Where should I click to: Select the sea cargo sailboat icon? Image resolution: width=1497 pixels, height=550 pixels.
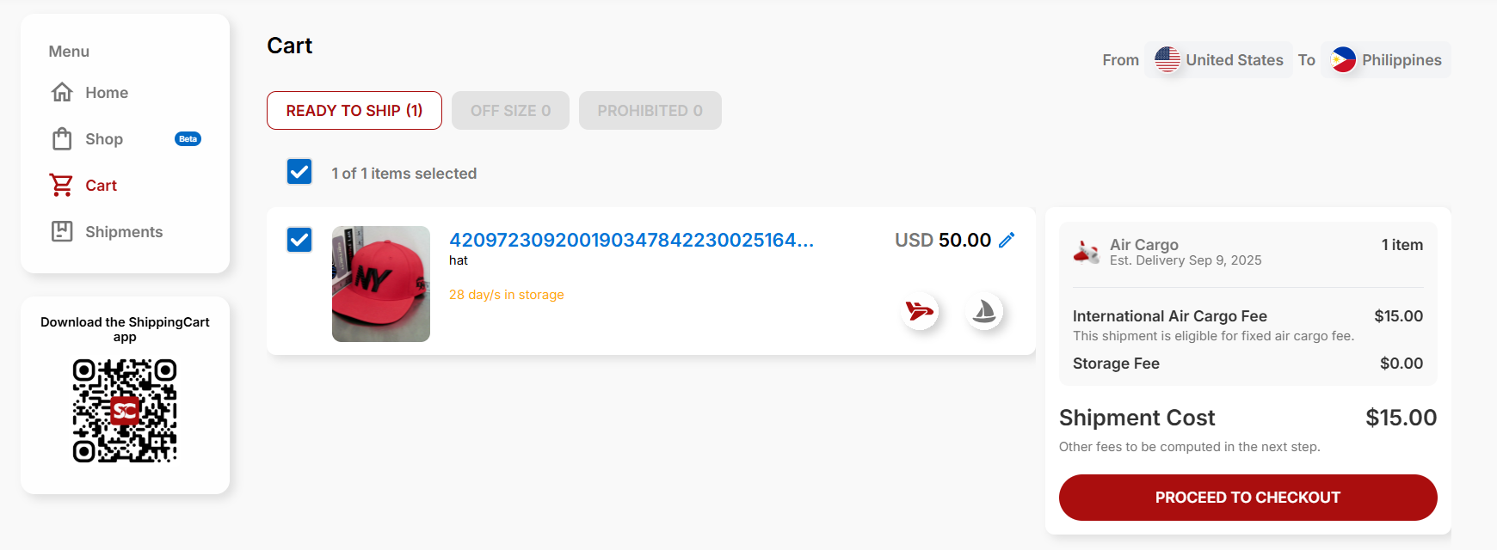click(984, 311)
